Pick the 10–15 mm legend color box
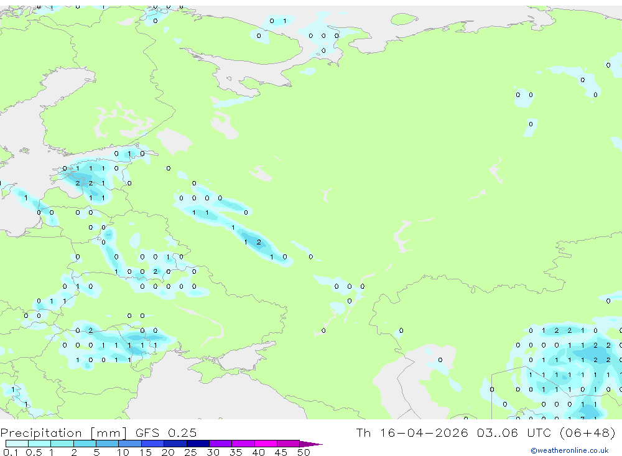622x456 pixels. 130,444
